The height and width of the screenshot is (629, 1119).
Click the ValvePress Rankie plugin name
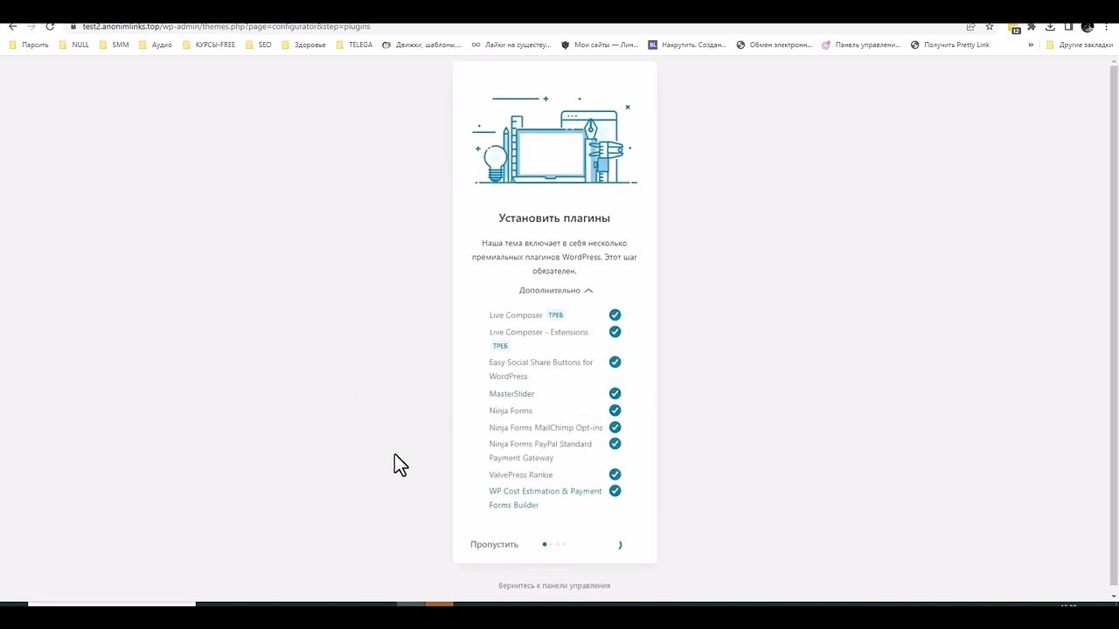click(521, 475)
